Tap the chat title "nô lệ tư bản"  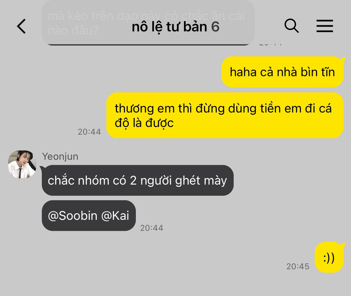[169, 27]
